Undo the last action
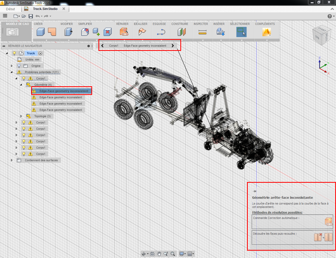Viewport: 336px width, 258px height. 38,16
